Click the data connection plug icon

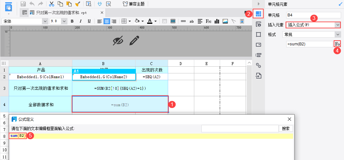(x=100, y=4)
